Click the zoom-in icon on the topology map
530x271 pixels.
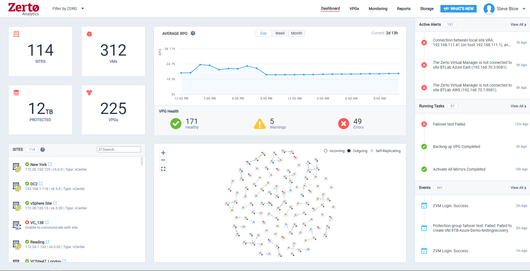[163, 153]
